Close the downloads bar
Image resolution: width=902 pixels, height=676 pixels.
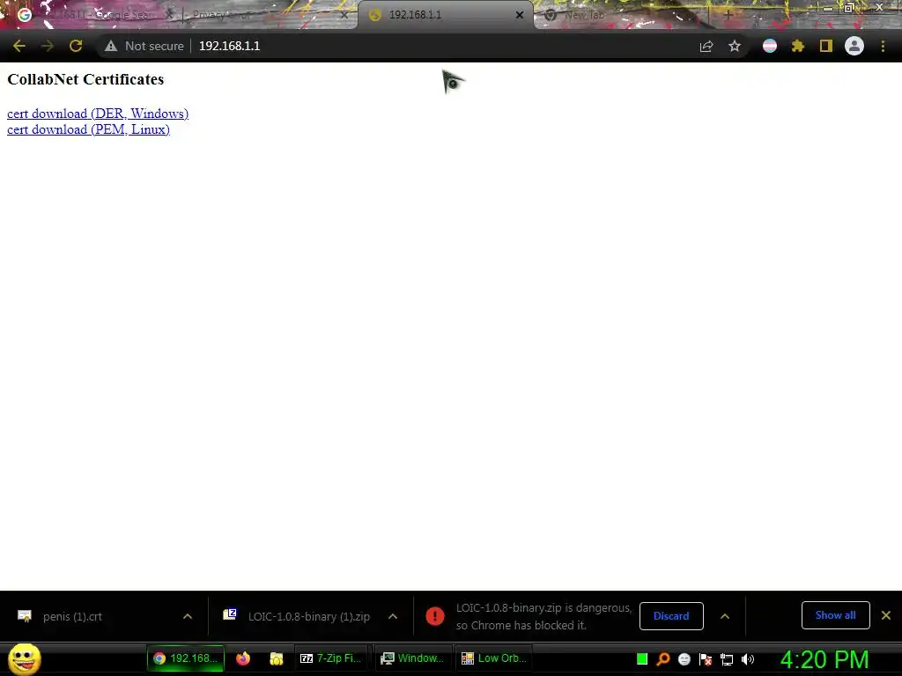[x=886, y=615]
